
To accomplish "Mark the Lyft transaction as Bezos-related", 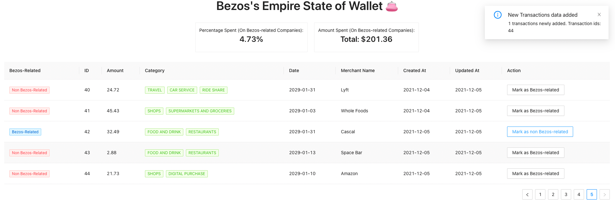I will coord(535,90).
